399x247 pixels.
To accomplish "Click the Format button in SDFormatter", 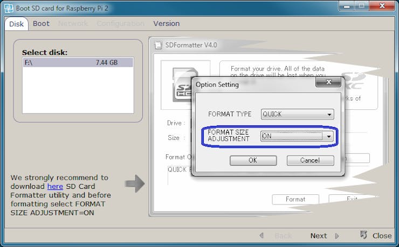I will (295, 199).
